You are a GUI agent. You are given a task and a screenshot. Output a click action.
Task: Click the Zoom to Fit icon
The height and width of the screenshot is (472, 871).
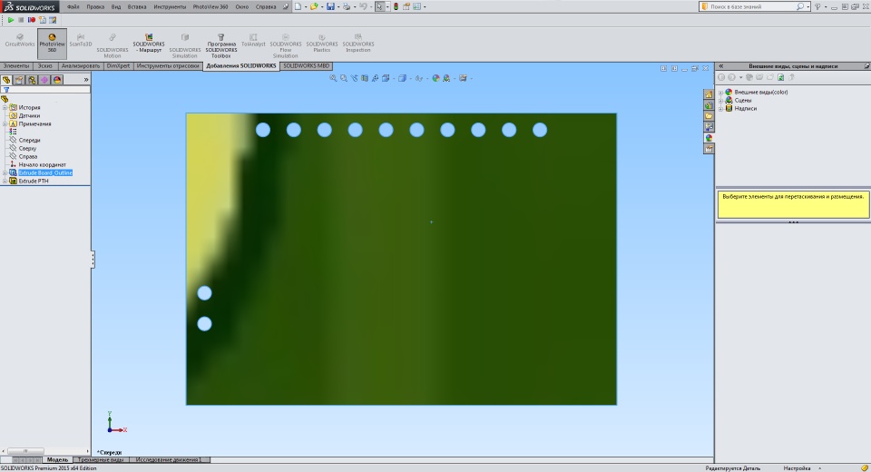point(333,78)
